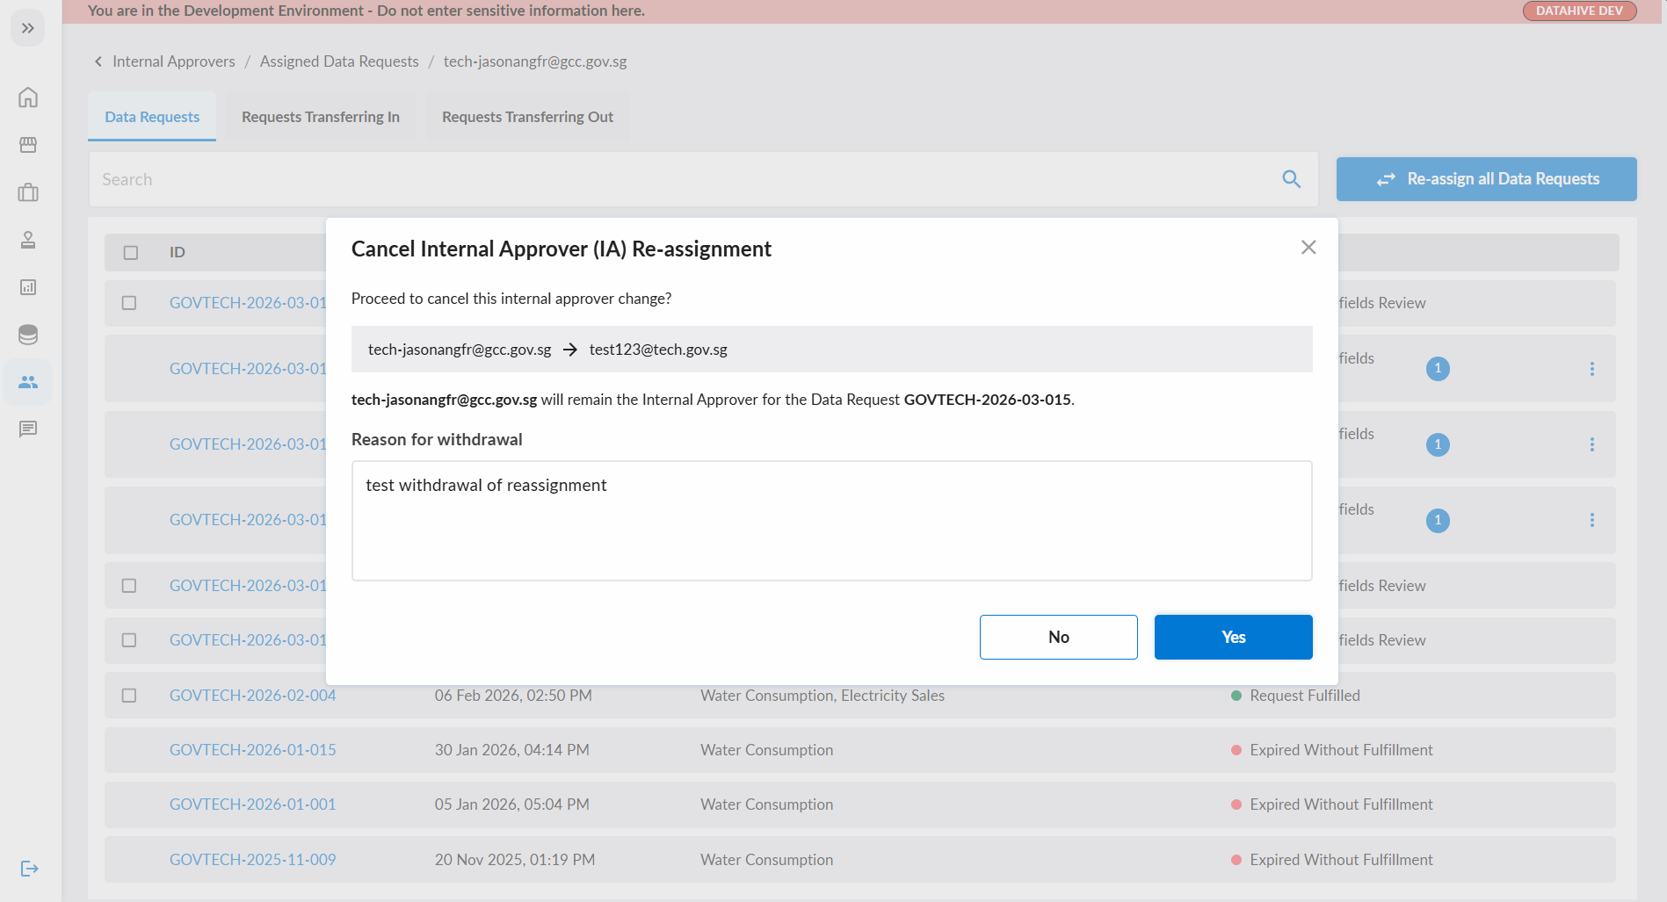Screen dimensions: 1667x902
Task: Click the breadcrumb back chevron
Action: (x=98, y=61)
